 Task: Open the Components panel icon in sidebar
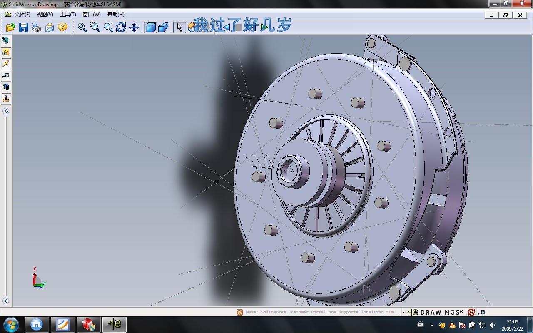[x=6, y=40]
